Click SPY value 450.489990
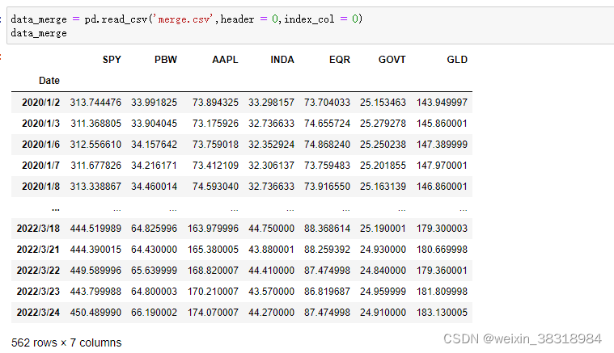Image resolution: width=614 pixels, height=353 pixels. [x=95, y=313]
